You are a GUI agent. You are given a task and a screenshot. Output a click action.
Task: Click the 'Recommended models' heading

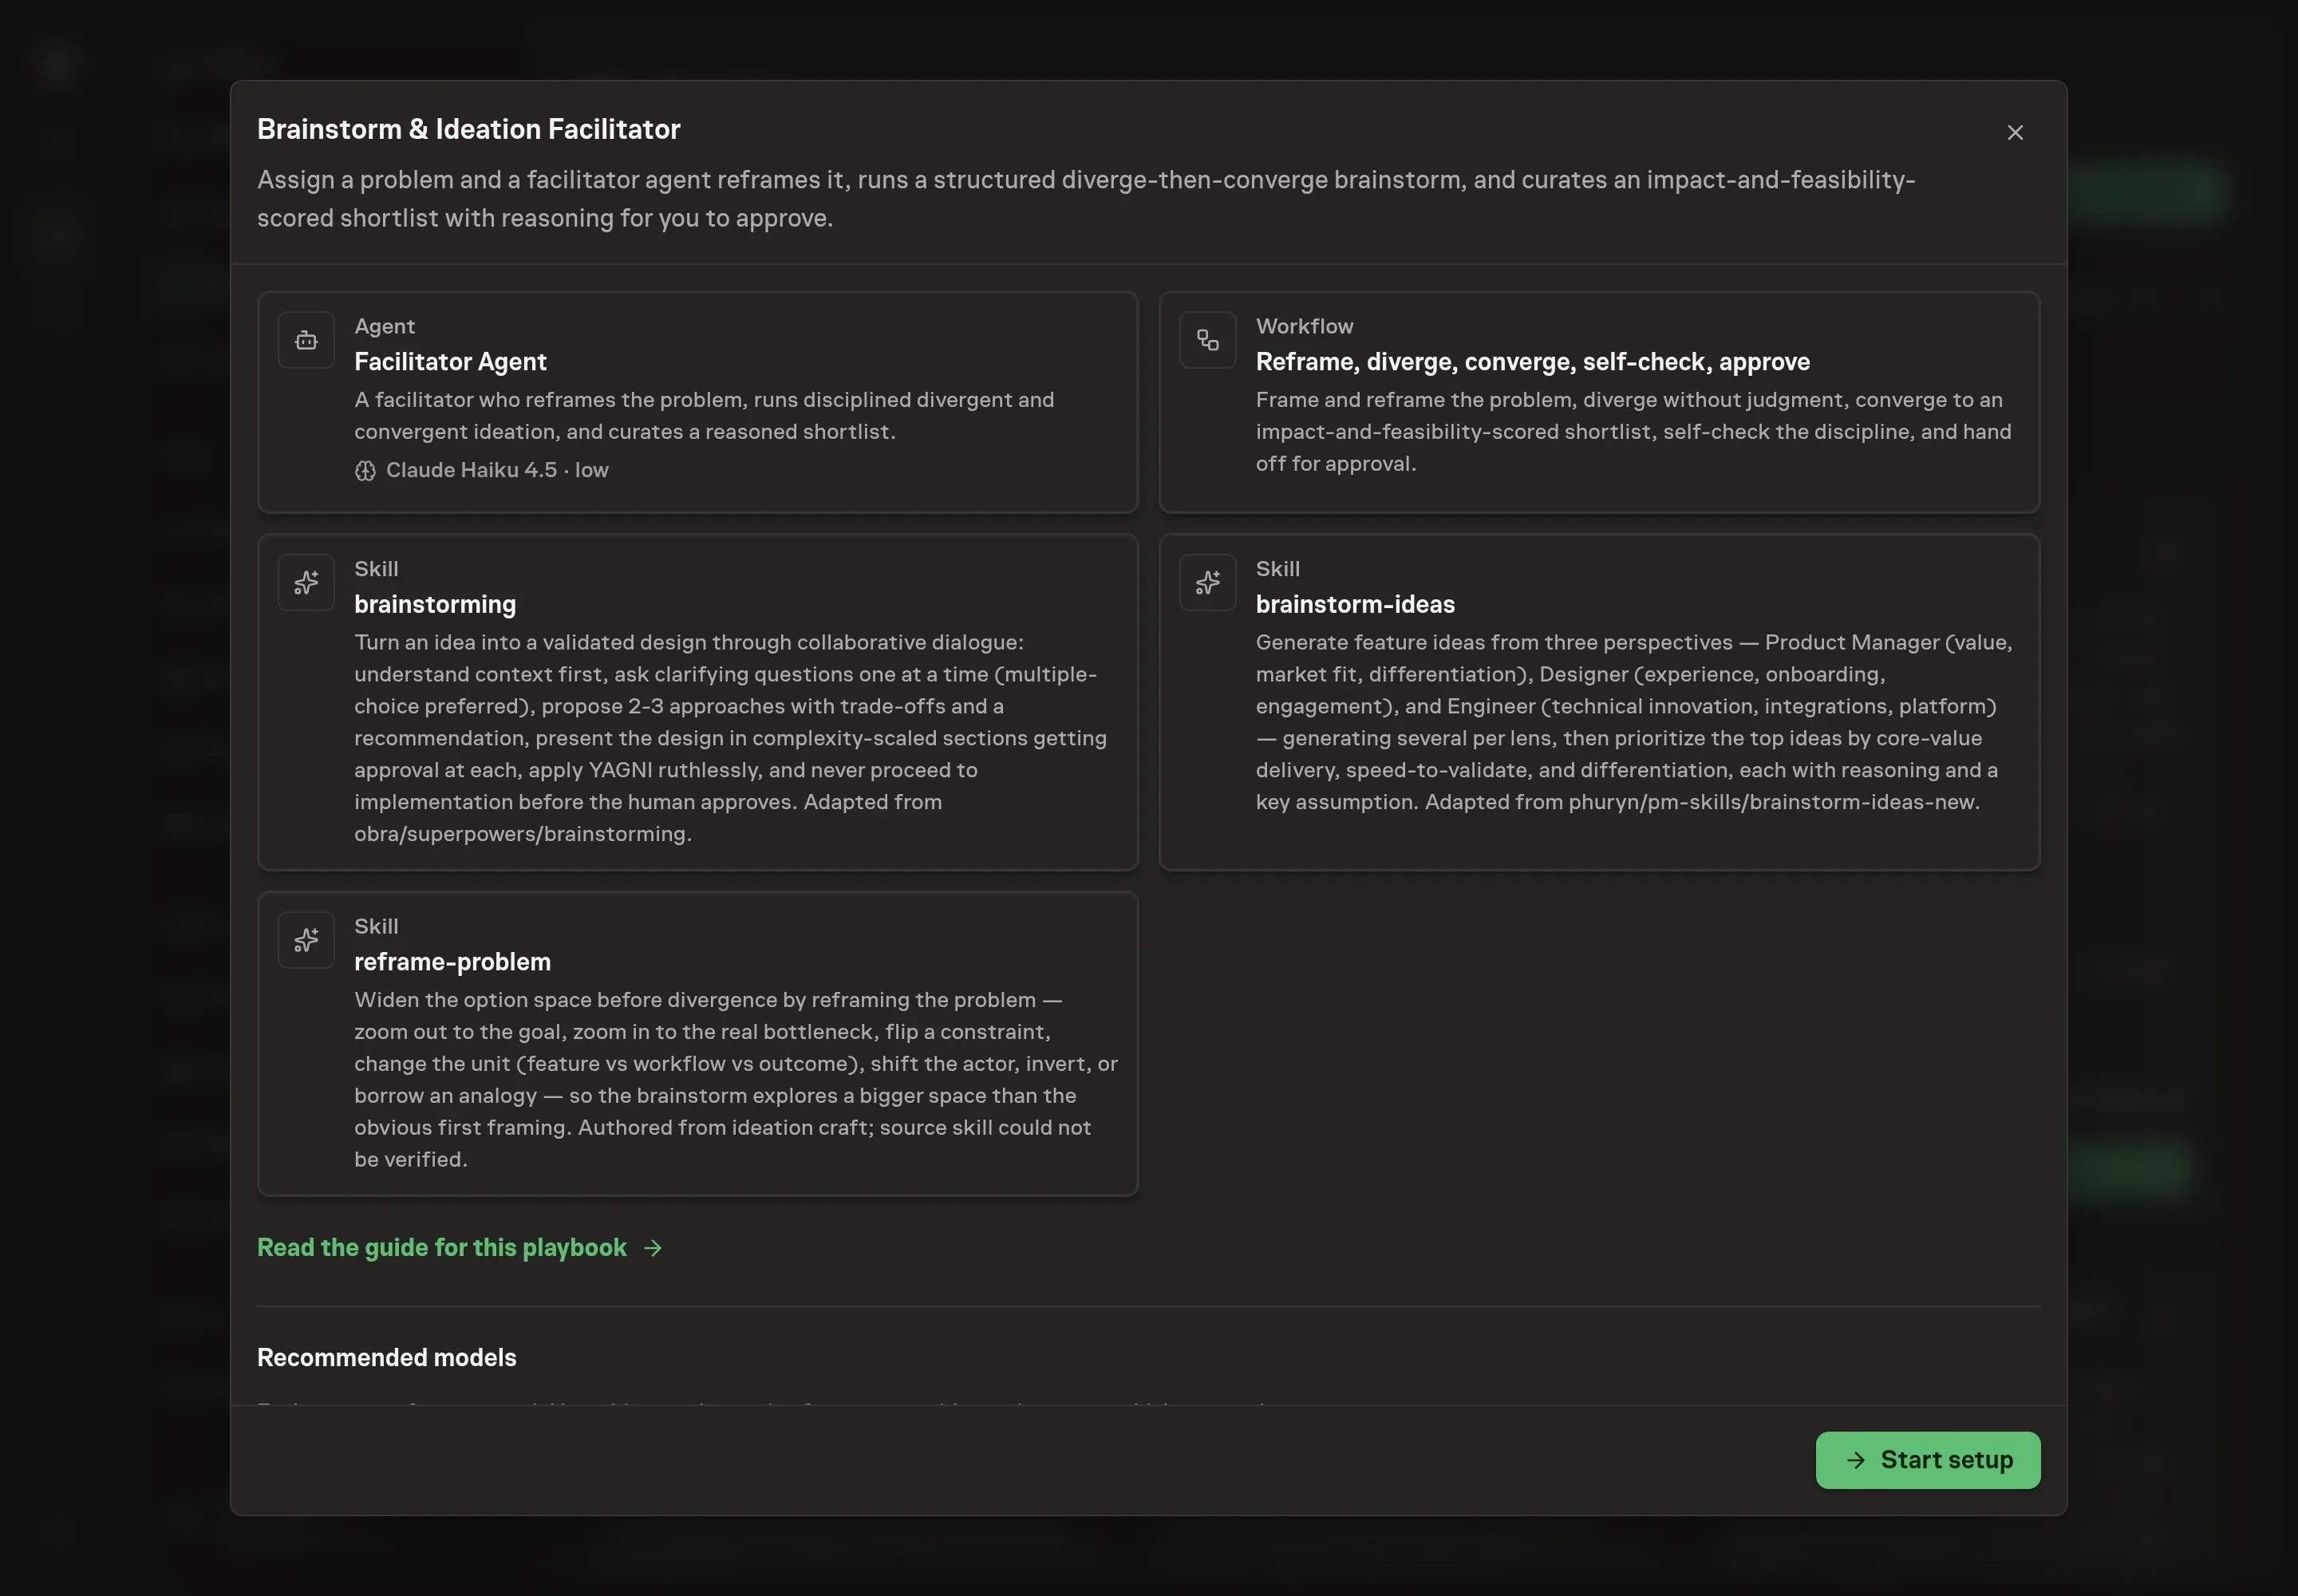click(387, 1357)
